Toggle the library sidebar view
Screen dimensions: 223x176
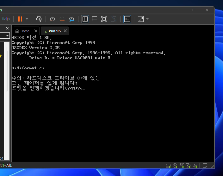85,19
